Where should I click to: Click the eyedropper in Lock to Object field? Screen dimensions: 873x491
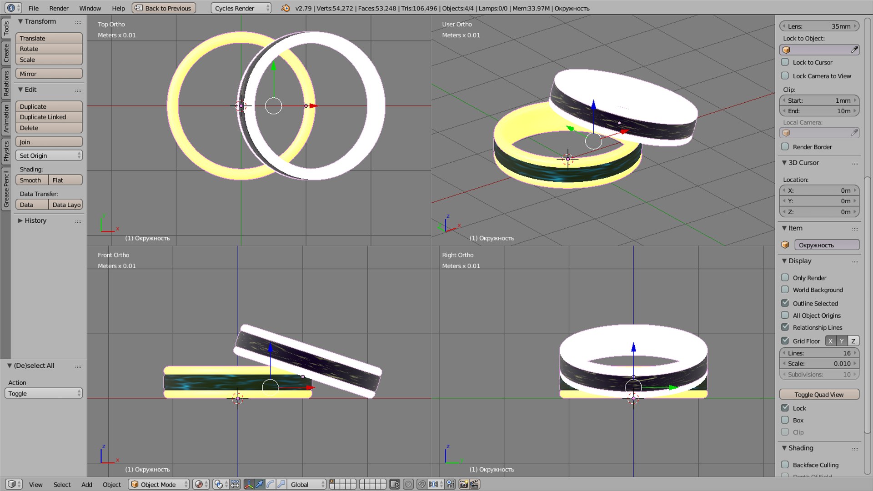tap(854, 50)
